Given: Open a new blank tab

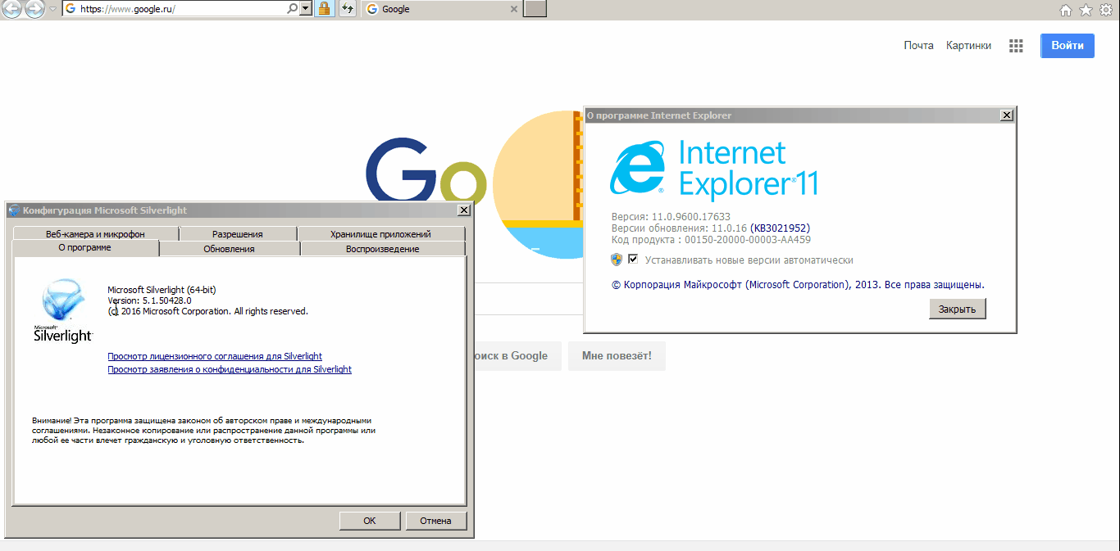Looking at the screenshot, I should tap(535, 9).
